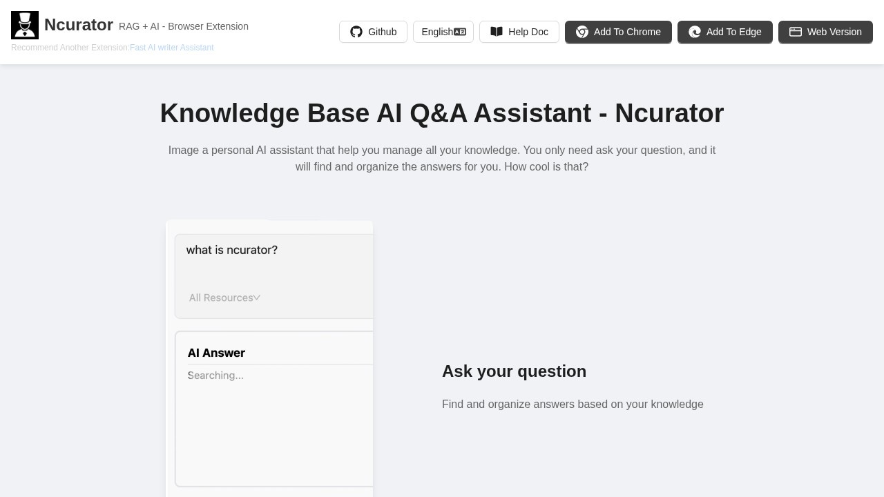Click the Microsoft Edge browser icon

[x=695, y=32]
